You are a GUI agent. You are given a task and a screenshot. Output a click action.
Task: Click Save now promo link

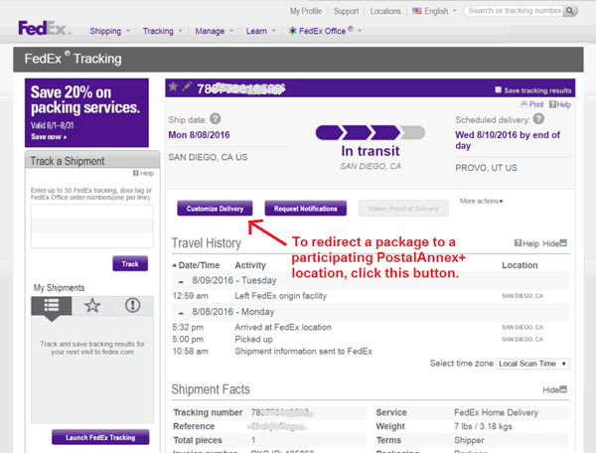[49, 137]
